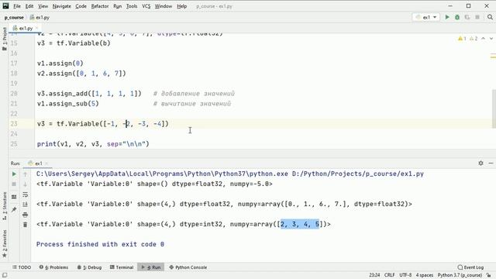
Task: Click p_course breadcrumb in navigation bar
Action: pyautogui.click(x=14, y=17)
